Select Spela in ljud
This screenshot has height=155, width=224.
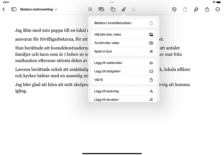point(124,51)
